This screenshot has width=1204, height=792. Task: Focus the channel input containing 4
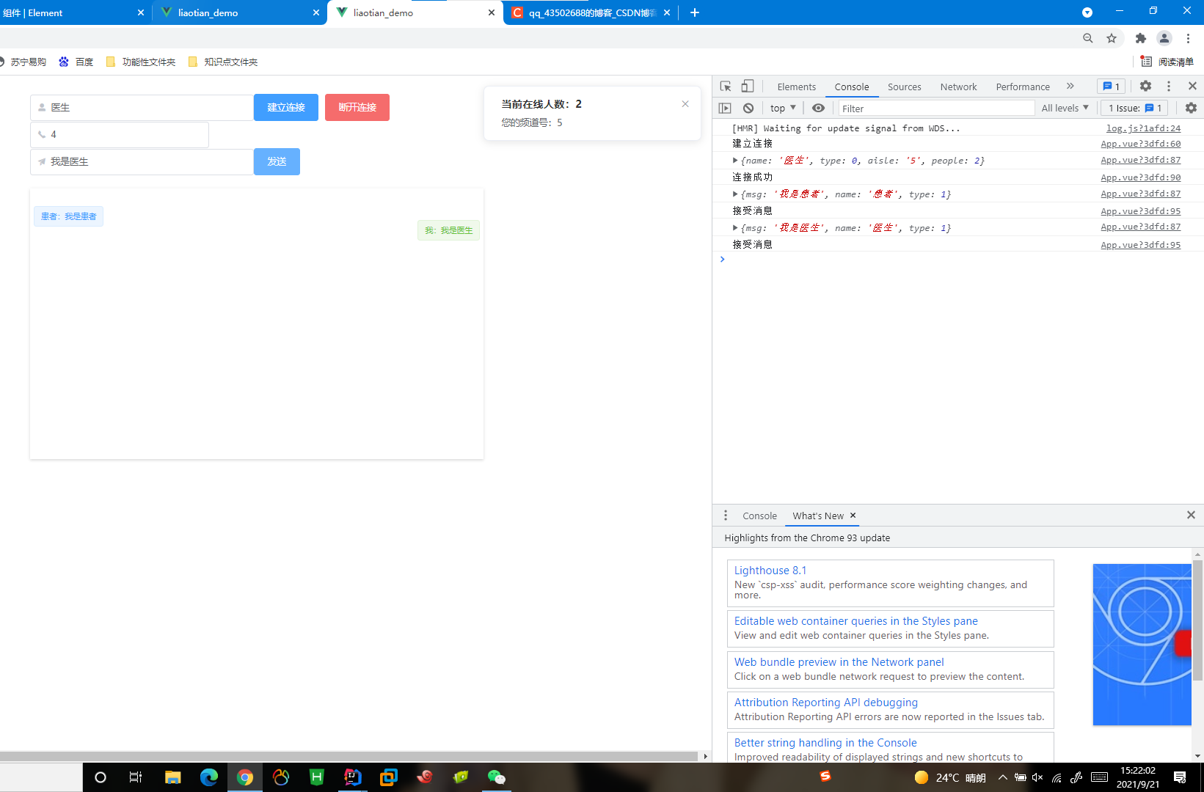point(120,134)
